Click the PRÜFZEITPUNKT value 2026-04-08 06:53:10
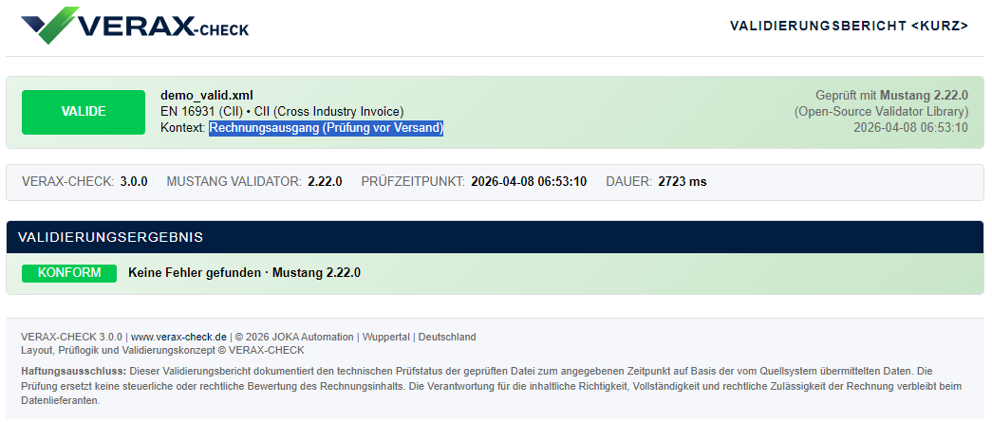 (x=529, y=182)
